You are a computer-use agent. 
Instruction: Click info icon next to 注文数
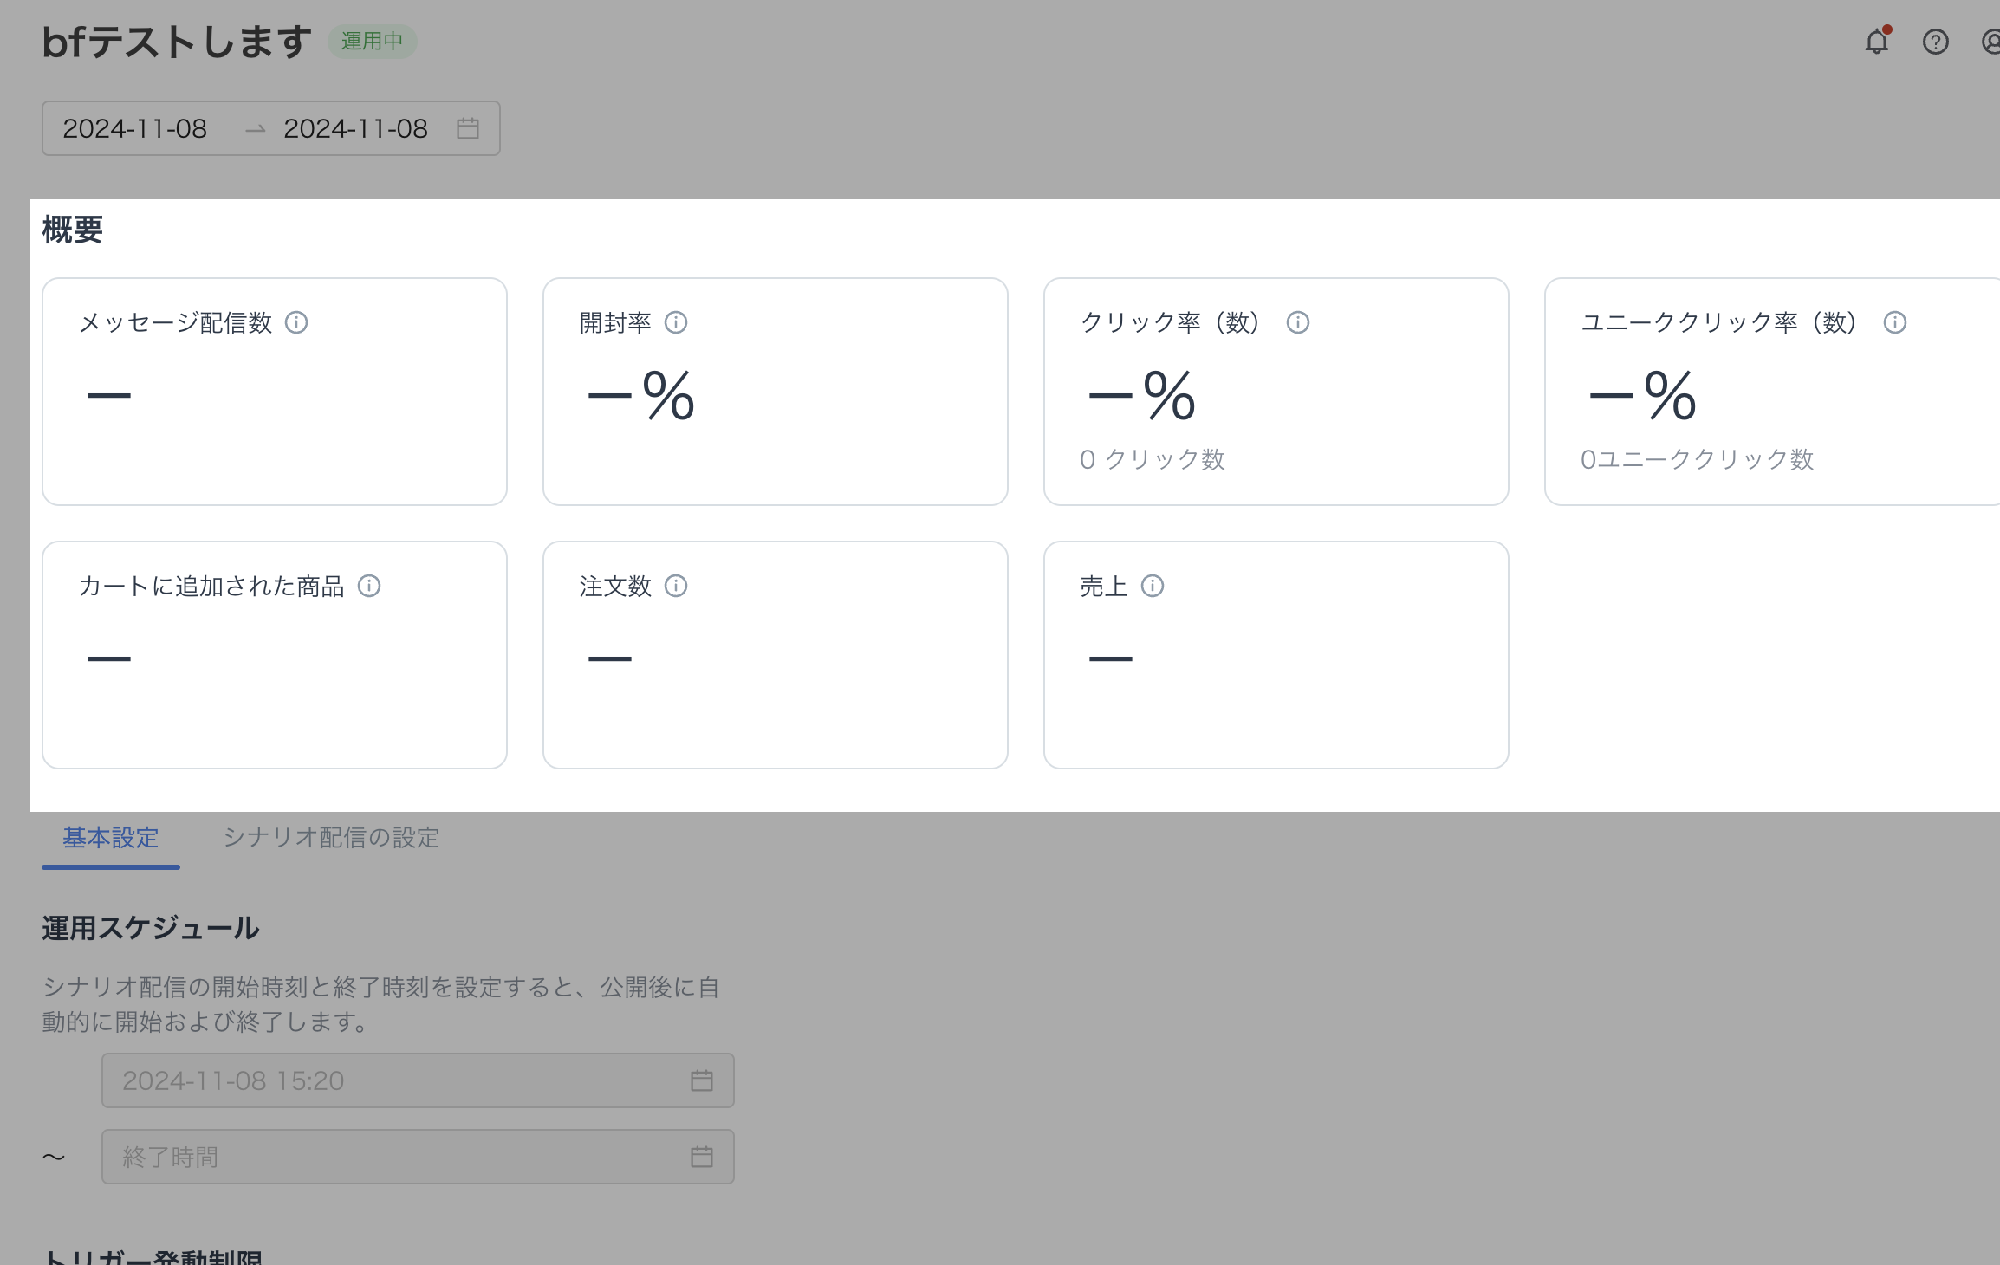(676, 586)
